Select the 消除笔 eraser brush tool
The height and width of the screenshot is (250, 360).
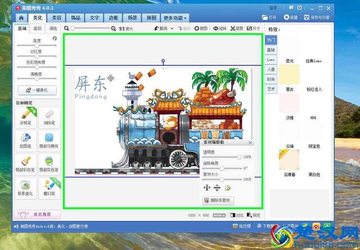pos(49,117)
